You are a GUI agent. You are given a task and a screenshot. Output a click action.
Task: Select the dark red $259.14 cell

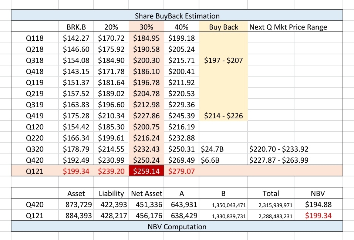coord(146,171)
